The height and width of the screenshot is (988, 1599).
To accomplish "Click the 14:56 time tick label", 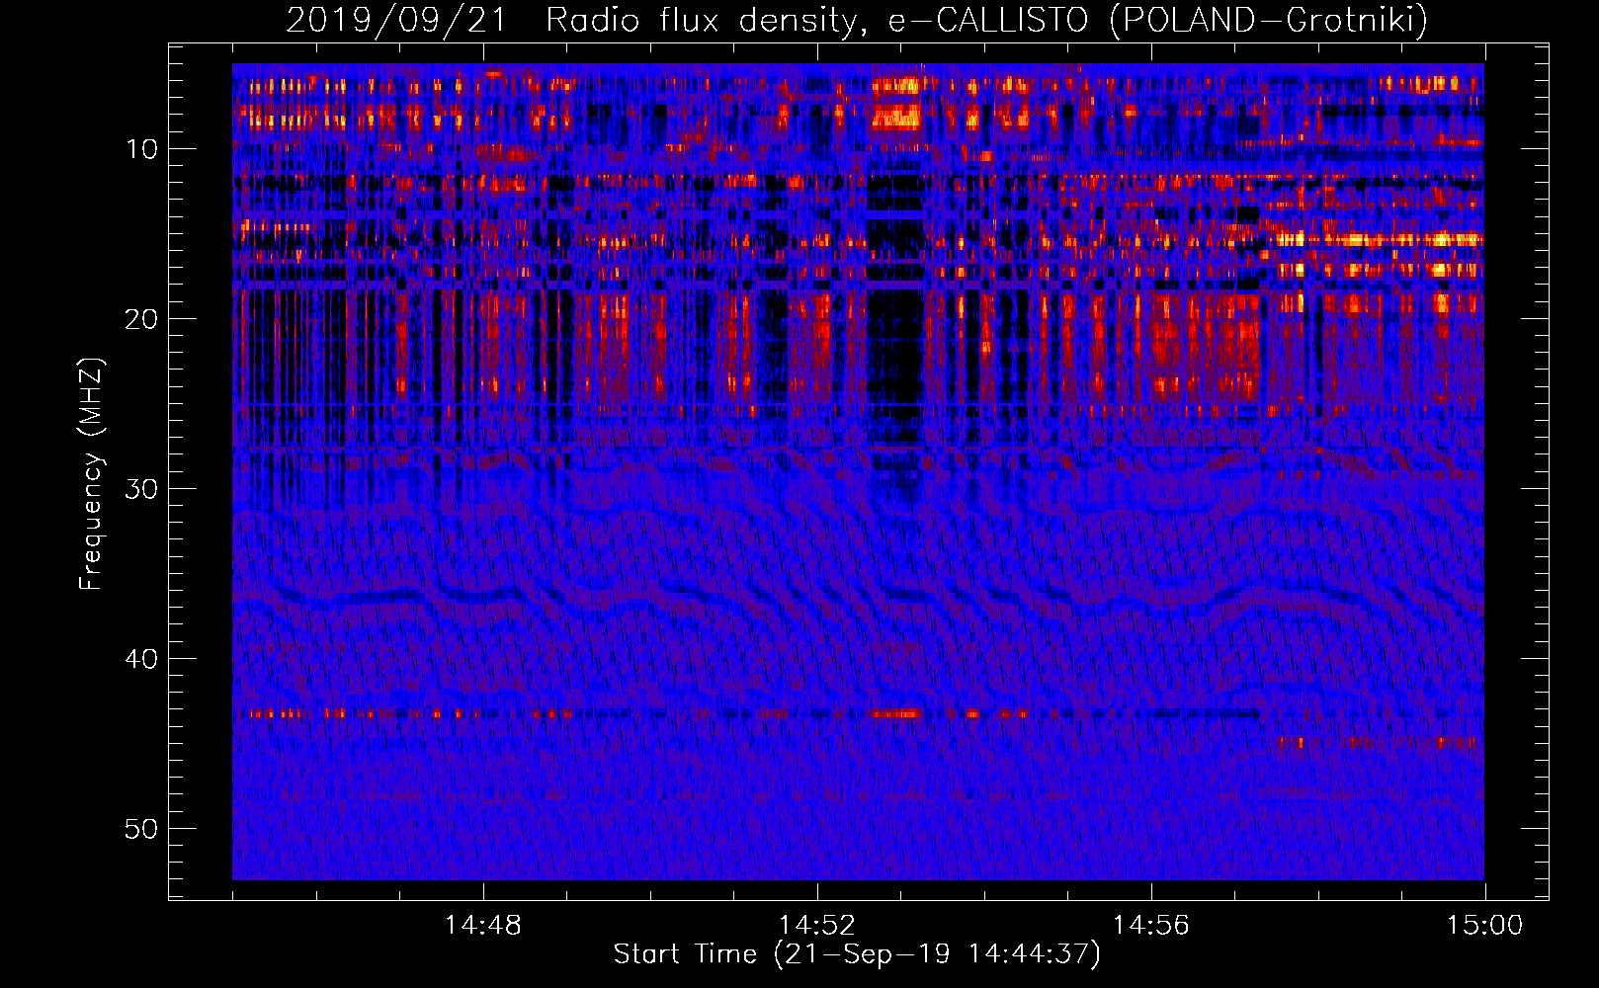I will [1150, 926].
